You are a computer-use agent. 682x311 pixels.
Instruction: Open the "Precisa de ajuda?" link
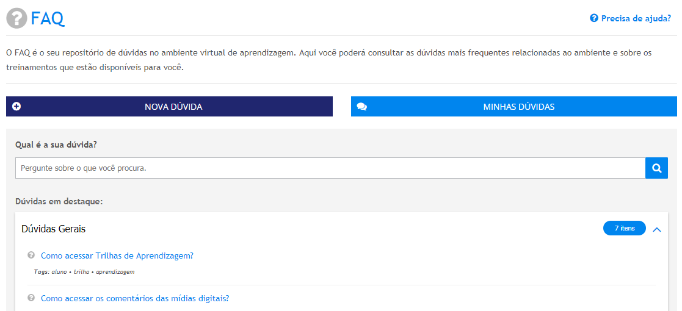pyautogui.click(x=636, y=18)
